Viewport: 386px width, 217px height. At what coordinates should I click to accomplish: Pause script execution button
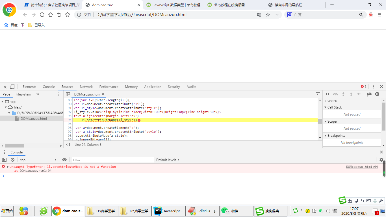[327, 94]
